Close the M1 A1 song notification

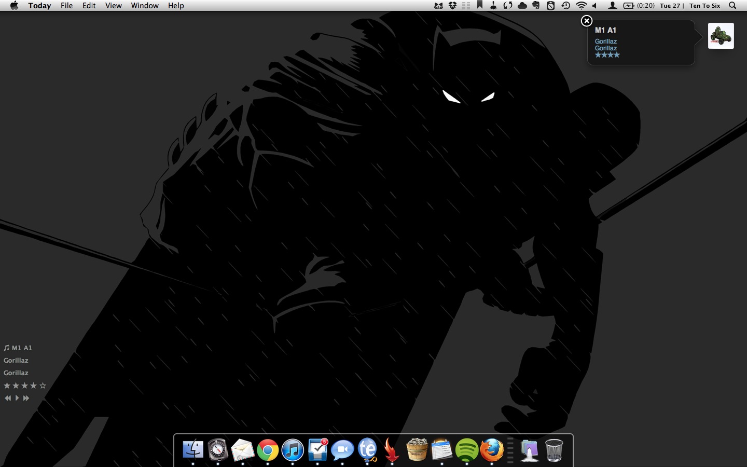click(x=587, y=21)
